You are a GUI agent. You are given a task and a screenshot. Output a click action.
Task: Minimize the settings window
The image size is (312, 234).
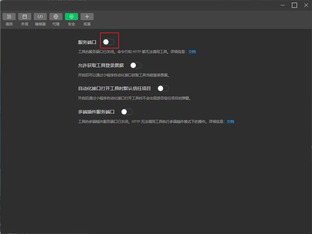(x=283, y=5)
